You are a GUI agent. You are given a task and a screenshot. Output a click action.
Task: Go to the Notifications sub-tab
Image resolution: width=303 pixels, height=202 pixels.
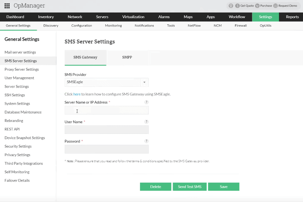click(x=144, y=26)
